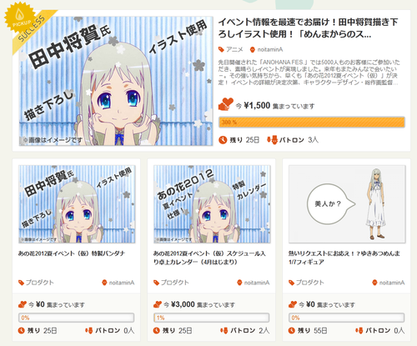Click the tag icon on the bandana card
The width and height of the screenshot is (417, 346).
[x=21, y=283]
